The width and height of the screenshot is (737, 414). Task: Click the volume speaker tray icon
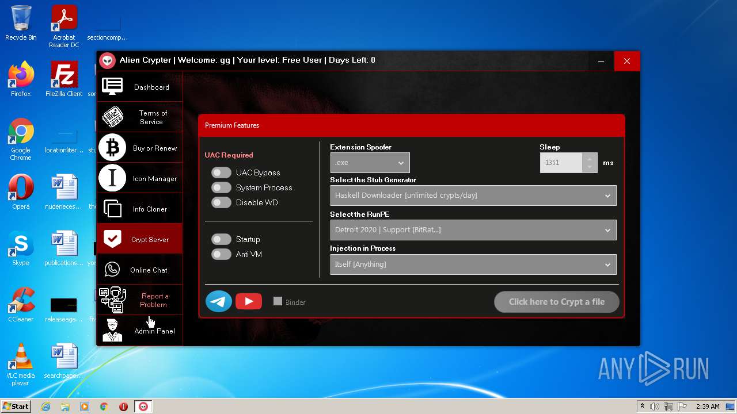(x=655, y=407)
